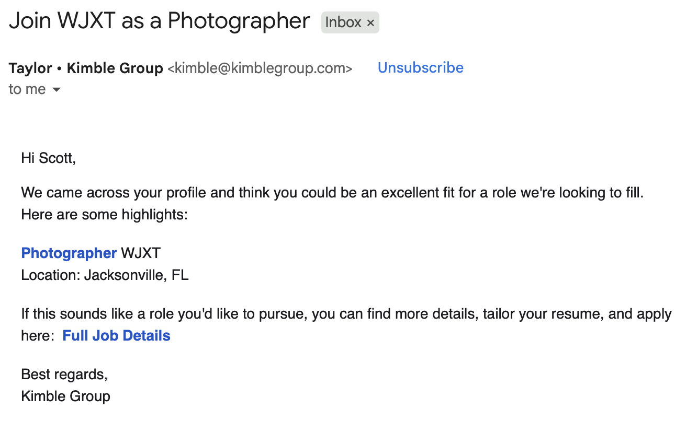
Task: Click the Kimble Group signature line
Action: point(65,396)
